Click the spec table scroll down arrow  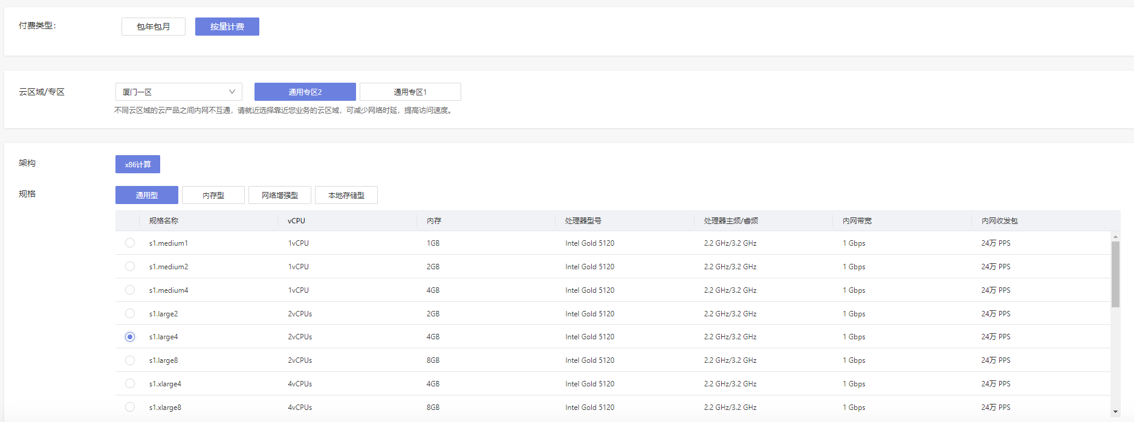coord(1115,412)
